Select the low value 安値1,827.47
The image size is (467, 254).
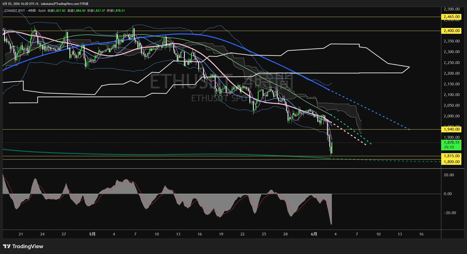point(96,11)
